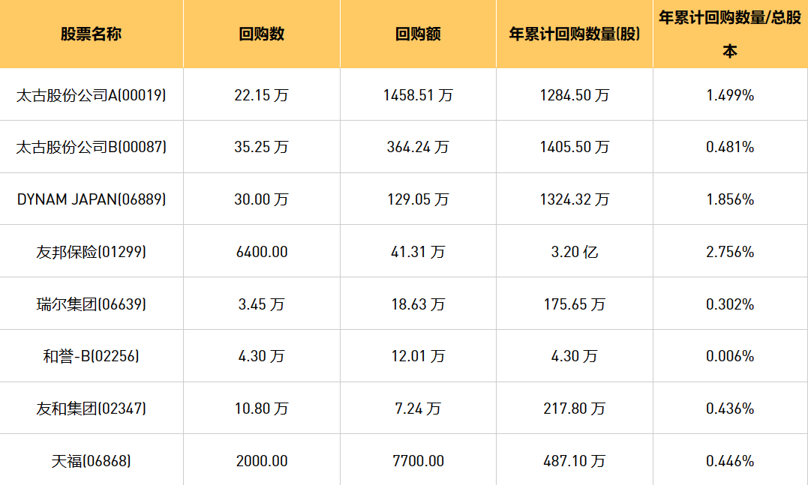Open DYNAM JAPAN(06889) stock entry

[x=91, y=199]
